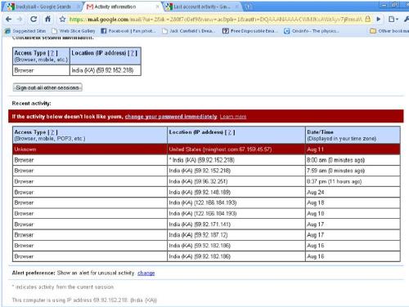Open the Cmdinfo physics bookmark

[312, 31]
